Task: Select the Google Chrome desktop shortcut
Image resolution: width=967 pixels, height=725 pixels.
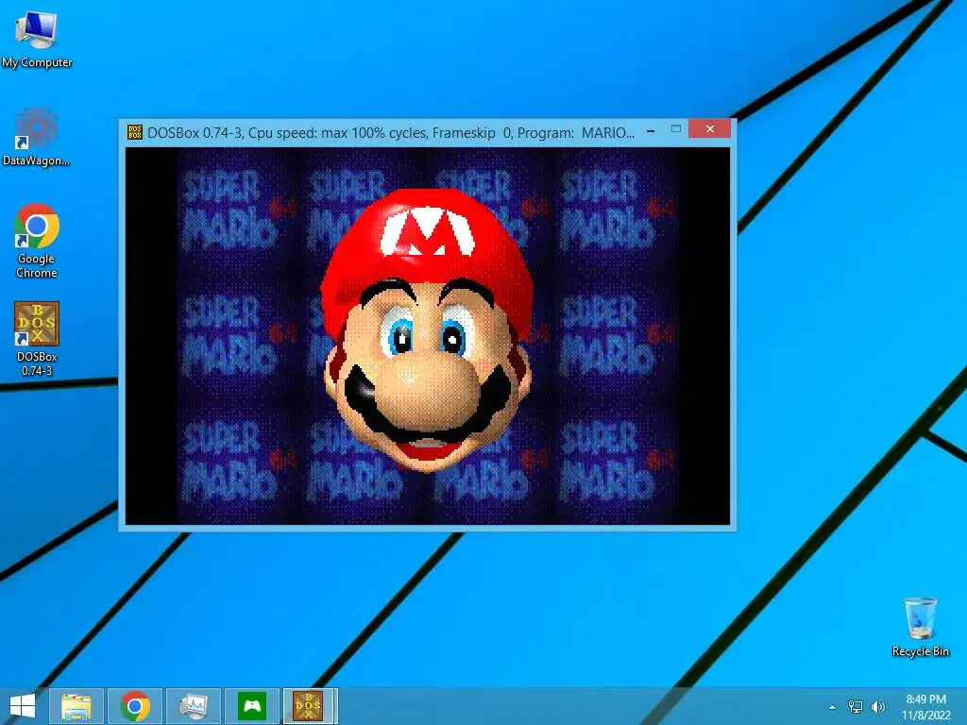Action: tap(37, 241)
